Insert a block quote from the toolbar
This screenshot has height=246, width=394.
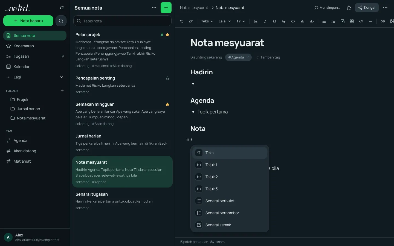352,21
